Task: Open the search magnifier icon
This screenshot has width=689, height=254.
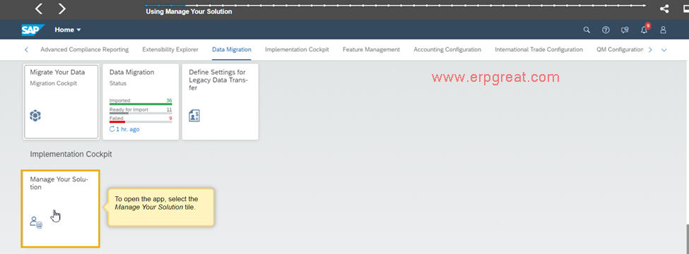Action: click(x=587, y=30)
